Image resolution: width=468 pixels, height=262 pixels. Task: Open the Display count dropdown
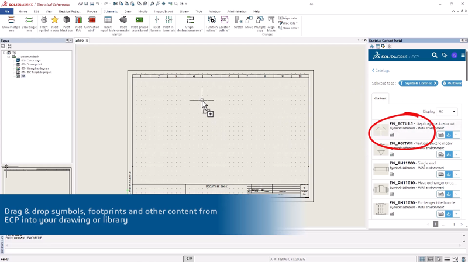448,111
